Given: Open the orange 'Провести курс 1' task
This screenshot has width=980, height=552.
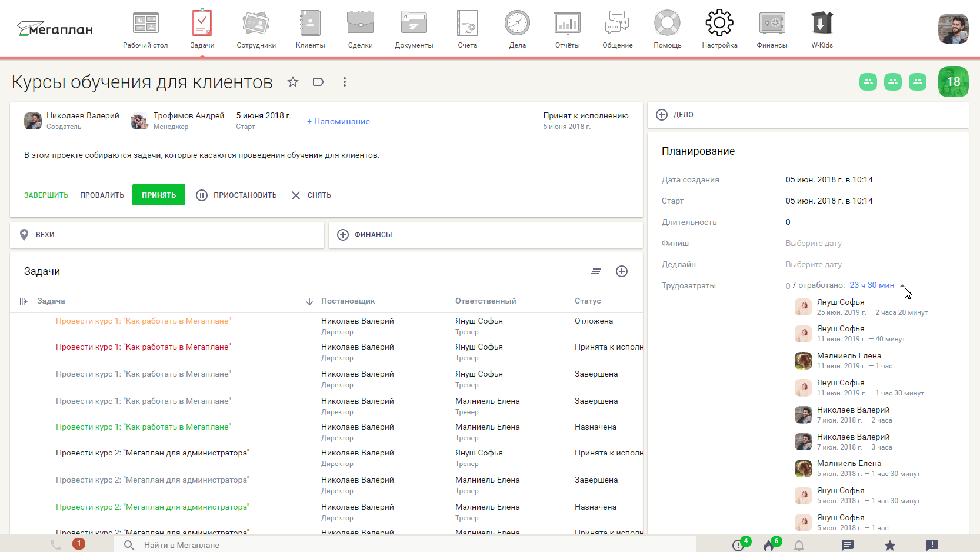Looking at the screenshot, I should (x=144, y=321).
